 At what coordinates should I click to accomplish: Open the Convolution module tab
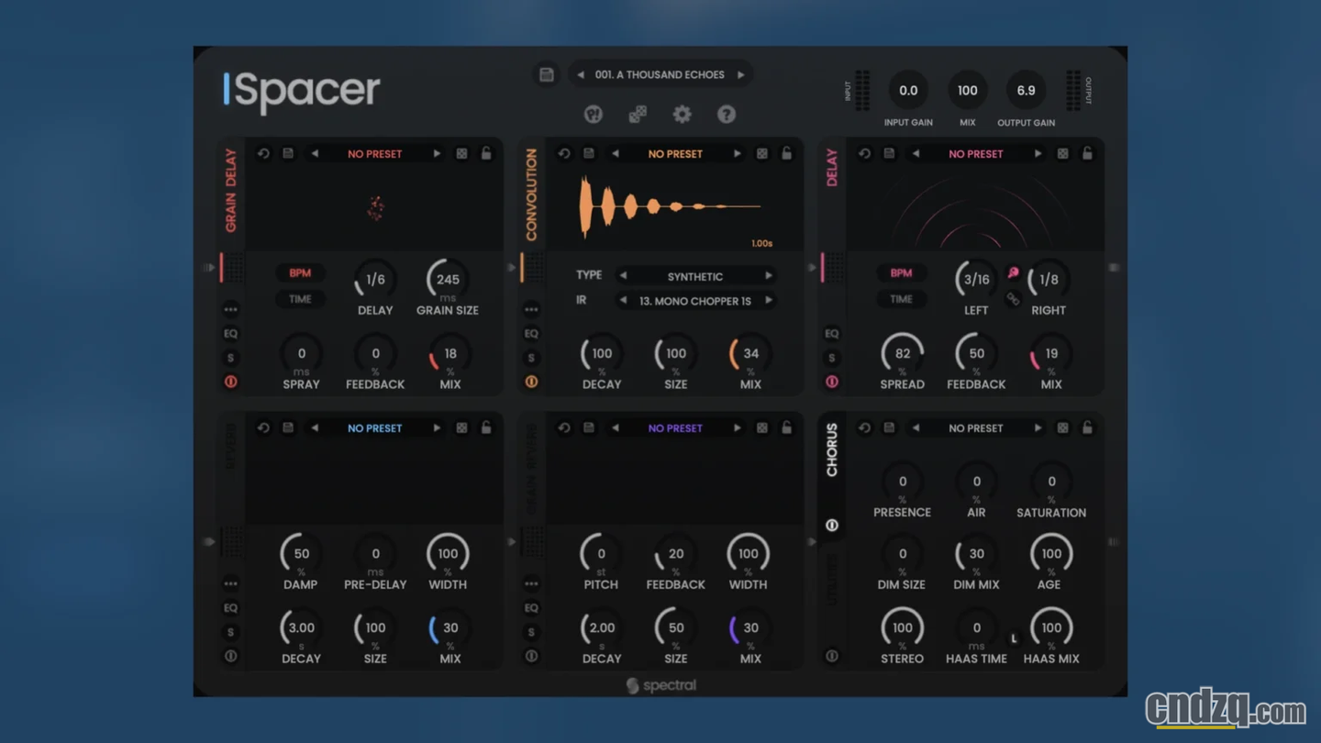tap(531, 195)
